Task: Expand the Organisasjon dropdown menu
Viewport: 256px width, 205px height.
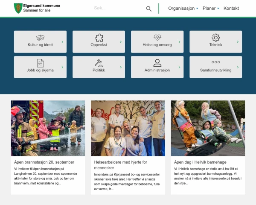Action: click(x=183, y=9)
